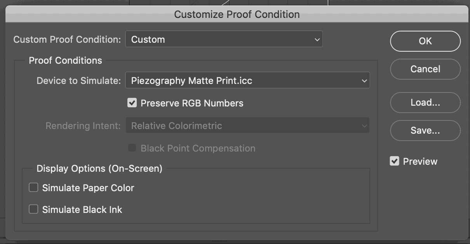This screenshot has width=470, height=244.
Task: Click the 'Custom Proof Condition:' label
Action: click(67, 40)
